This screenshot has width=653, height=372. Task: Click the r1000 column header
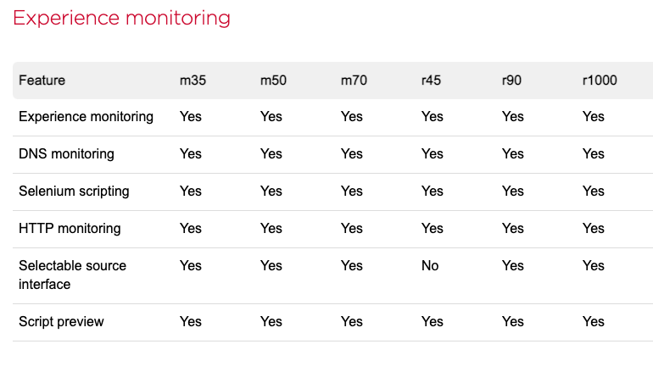pyautogui.click(x=599, y=81)
